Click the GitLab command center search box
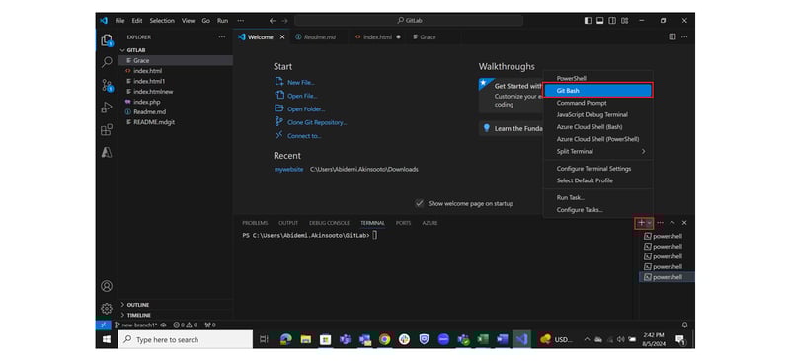Screen dimensions: 790x361 pos(409,21)
